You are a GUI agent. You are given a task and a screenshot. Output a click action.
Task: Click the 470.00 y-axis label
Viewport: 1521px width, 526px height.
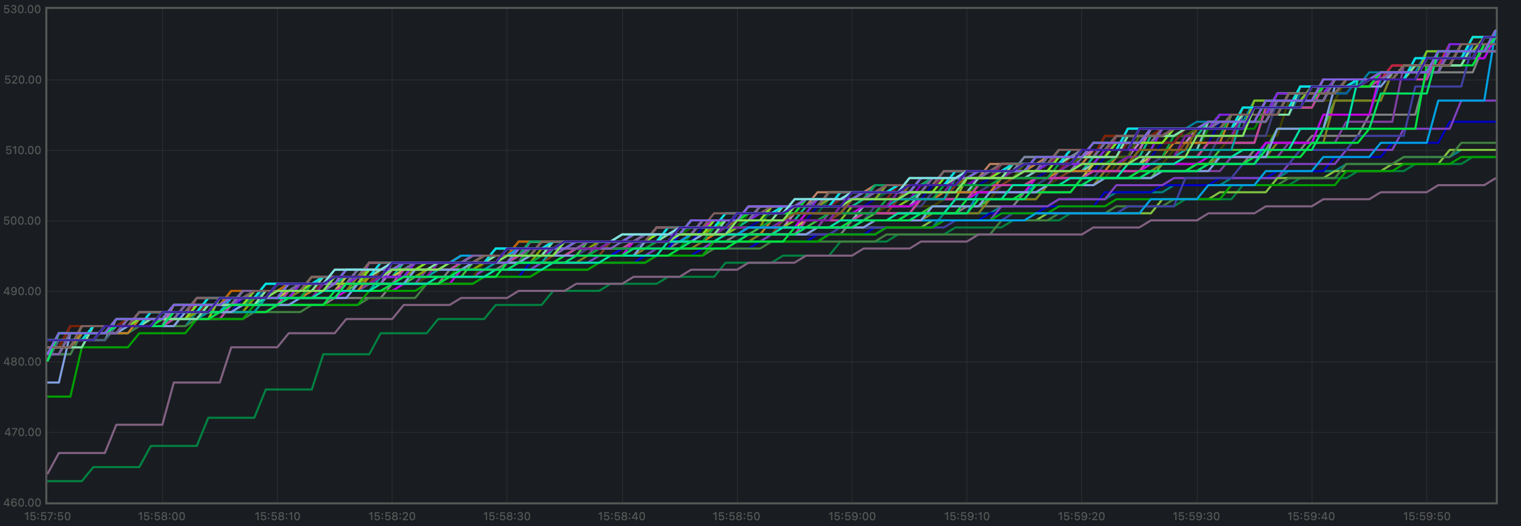tap(23, 432)
